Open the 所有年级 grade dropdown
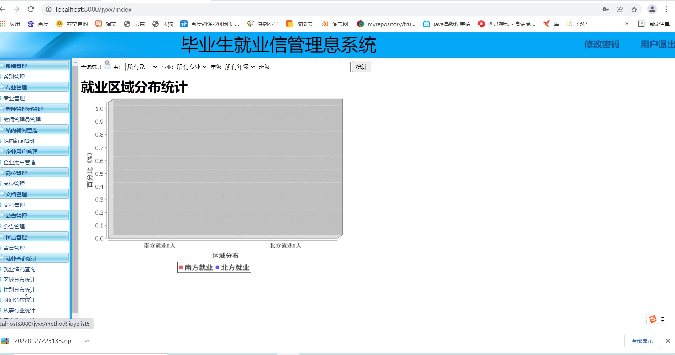The height and width of the screenshot is (355, 675). pyautogui.click(x=240, y=67)
